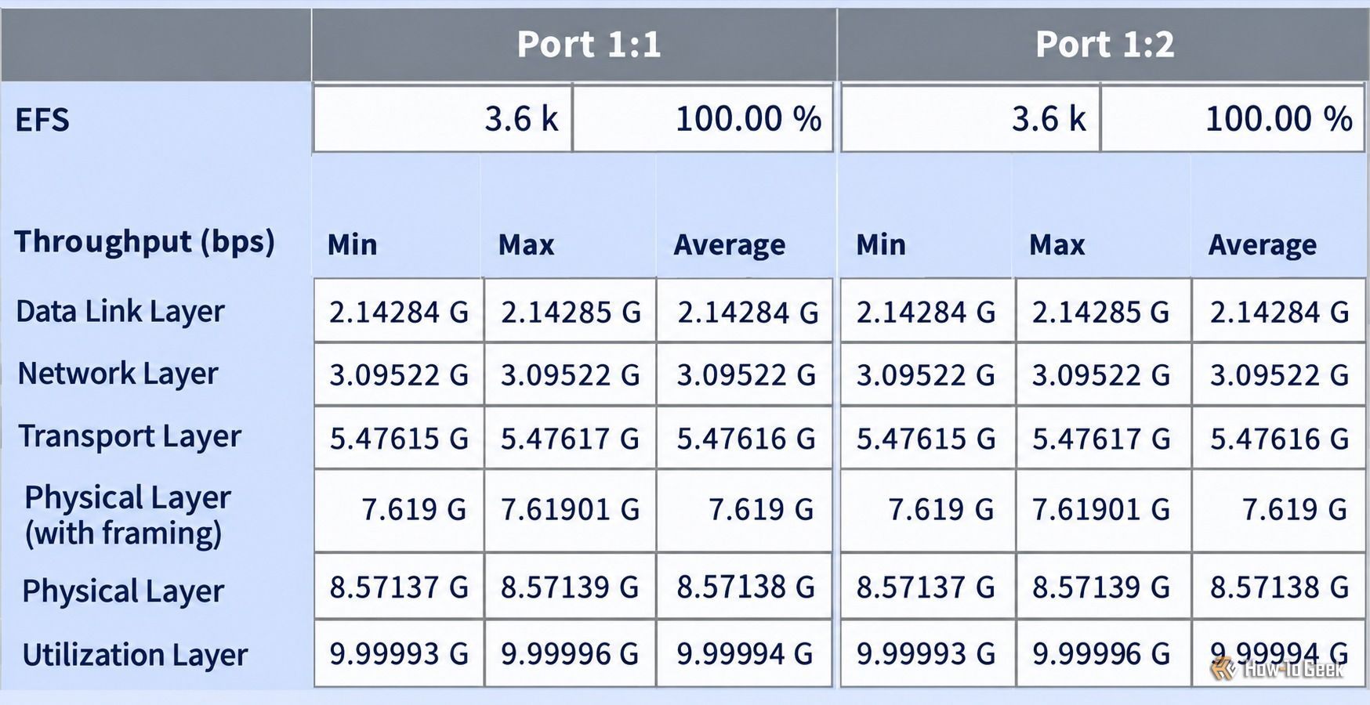Image resolution: width=1370 pixels, height=705 pixels.
Task: Select the Port 1:2 column header
Action: [x=1104, y=44]
